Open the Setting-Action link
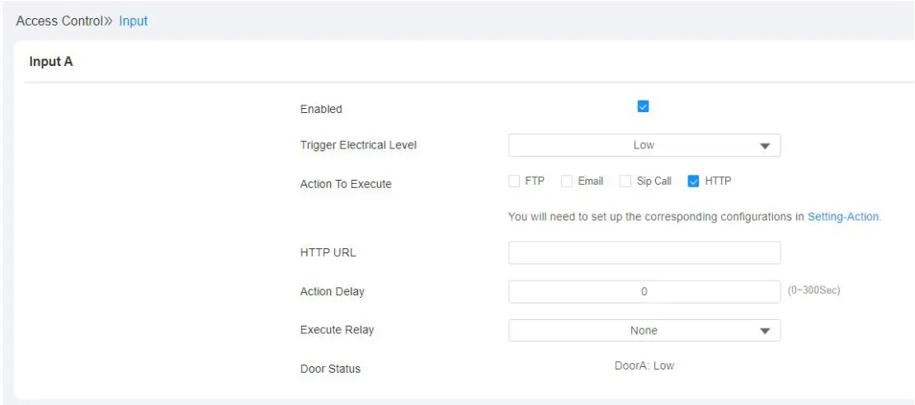Viewport: 915px width, 405px height. 843,217
